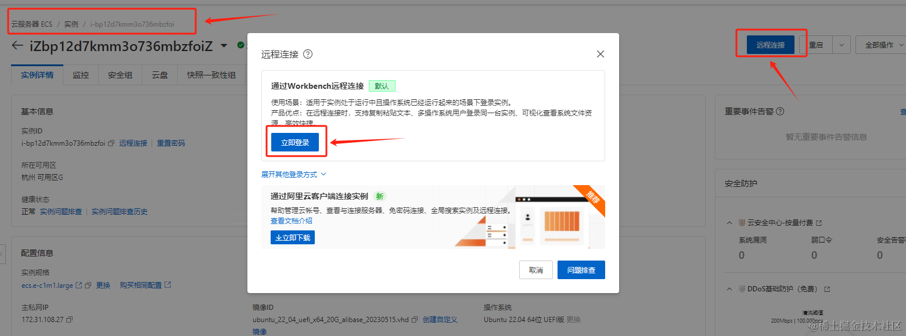The height and width of the screenshot is (336, 906).
Task: Open the dropdown arrow next to 重启 button
Action: (x=842, y=45)
